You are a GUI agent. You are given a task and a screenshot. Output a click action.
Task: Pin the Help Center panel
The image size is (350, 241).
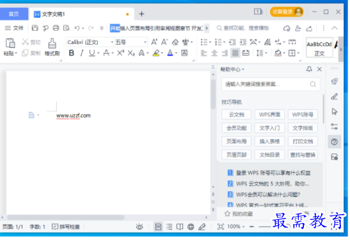point(309,69)
